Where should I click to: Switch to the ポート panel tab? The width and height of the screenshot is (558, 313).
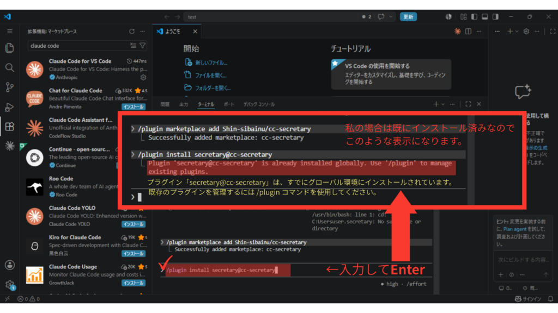(229, 104)
